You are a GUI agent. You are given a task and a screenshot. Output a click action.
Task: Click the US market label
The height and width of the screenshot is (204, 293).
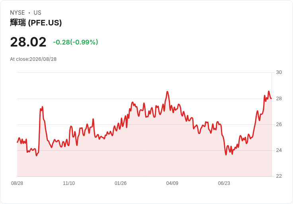click(37, 13)
